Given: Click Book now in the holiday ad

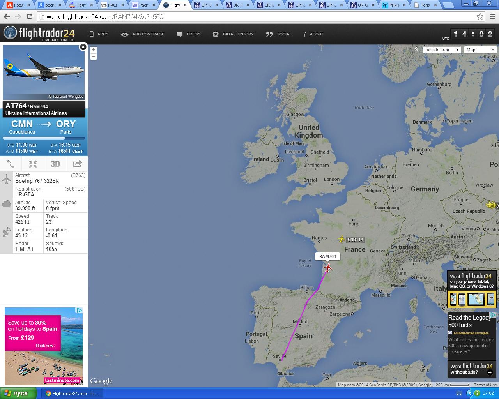Looking at the screenshot, I should coord(46,346).
